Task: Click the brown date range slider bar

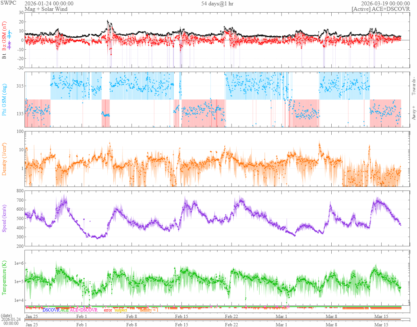Action: (213, 319)
